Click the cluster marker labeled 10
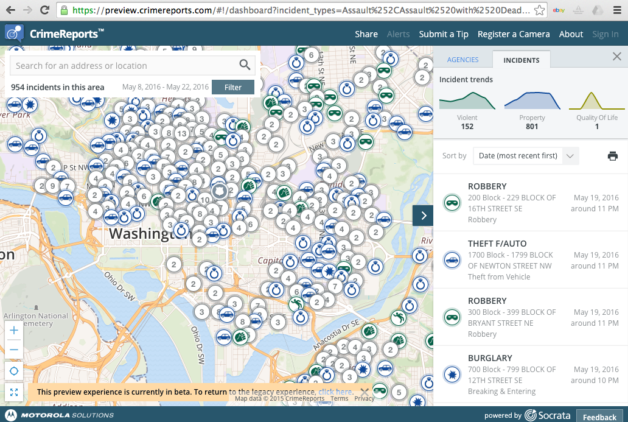The height and width of the screenshot is (422, 628). [204, 200]
